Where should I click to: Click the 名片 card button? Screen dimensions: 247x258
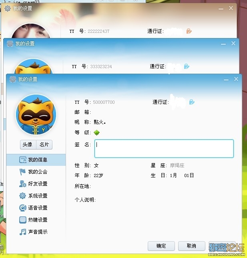[44, 145]
